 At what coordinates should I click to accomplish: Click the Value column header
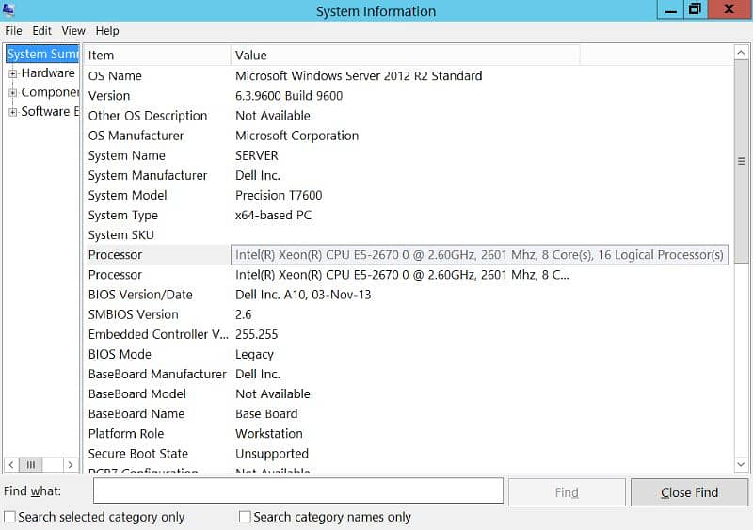tap(406, 56)
